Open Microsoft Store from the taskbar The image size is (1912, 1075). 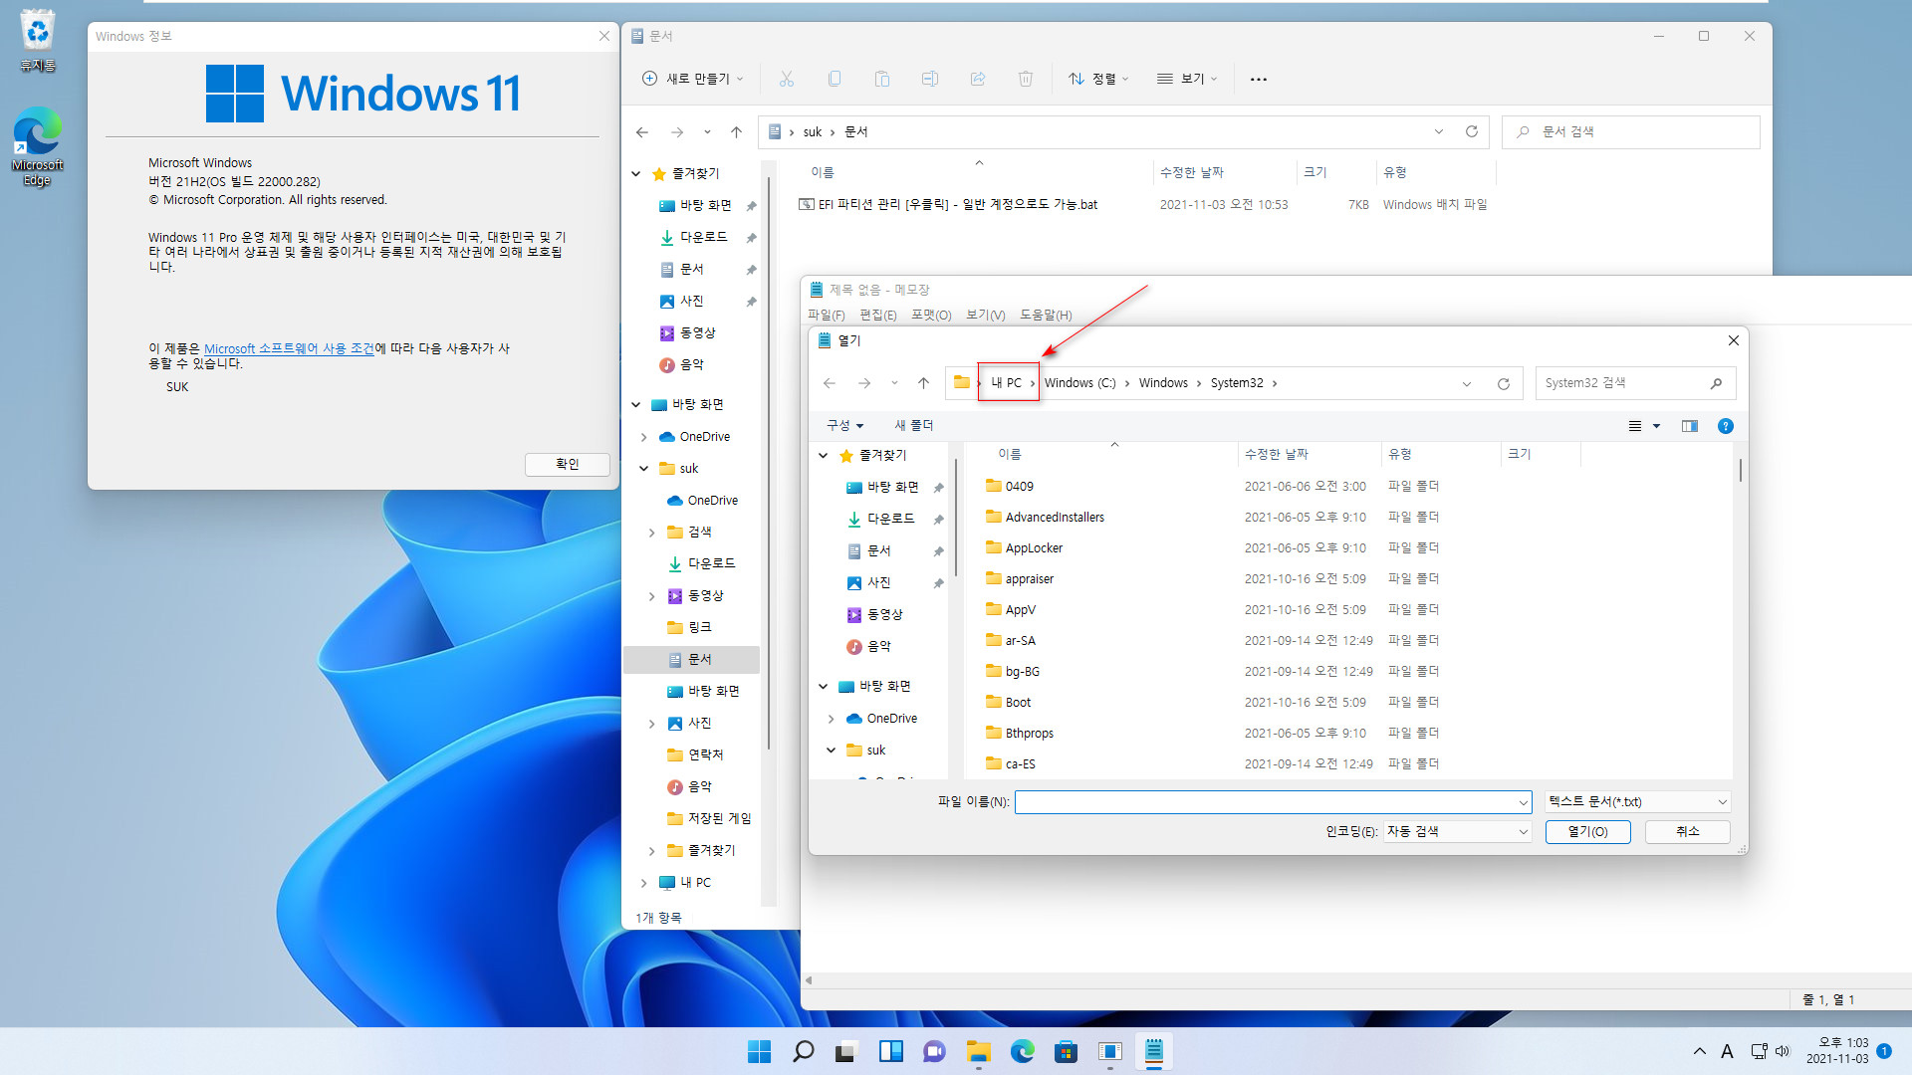[1066, 1051]
